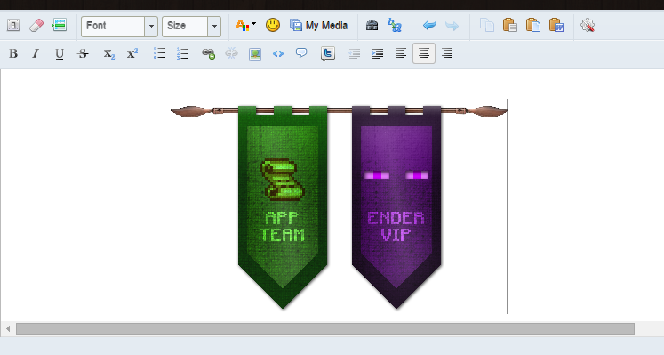The width and height of the screenshot is (664, 355).
Task: Toggle strikethrough formatting
Action: (83, 53)
